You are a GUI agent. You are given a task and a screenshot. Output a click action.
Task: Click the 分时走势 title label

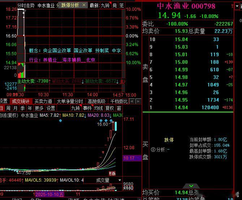point(26,5)
